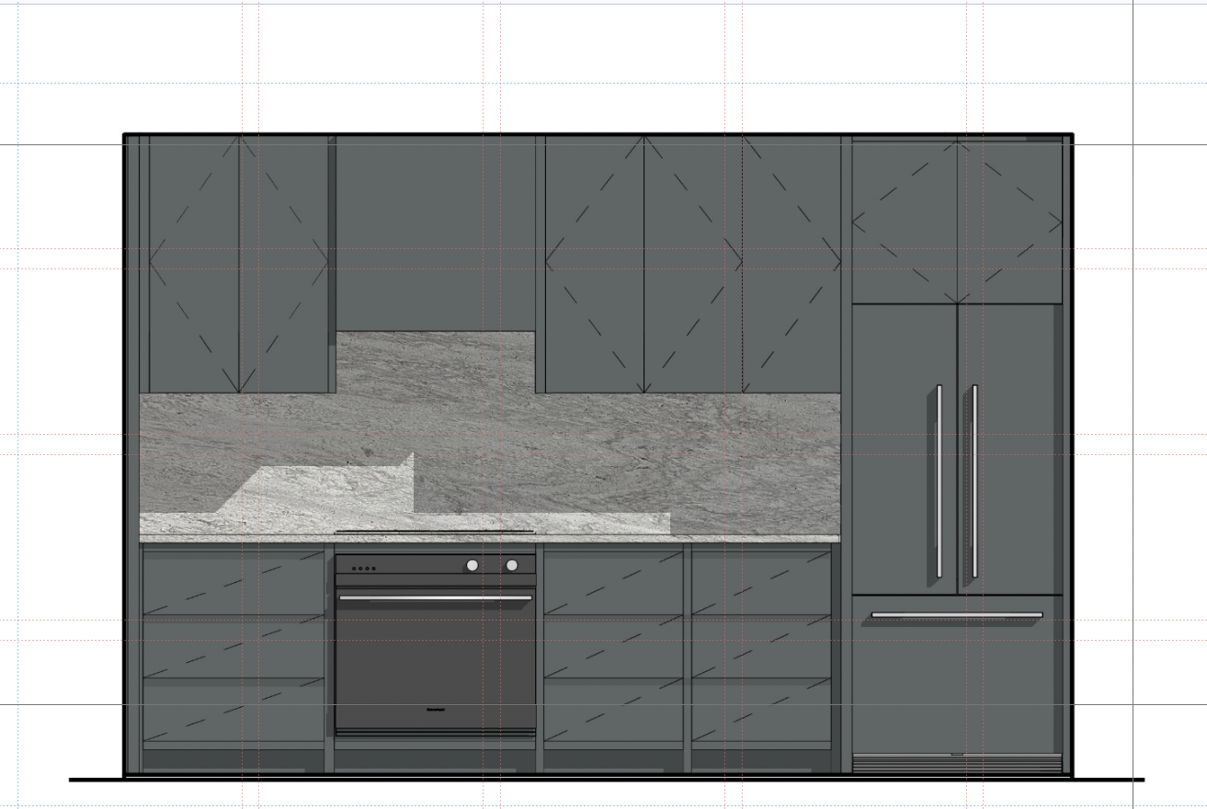Click the refrigerator's left vertical door handle
This screenshot has width=1207, height=809.
click(x=939, y=481)
